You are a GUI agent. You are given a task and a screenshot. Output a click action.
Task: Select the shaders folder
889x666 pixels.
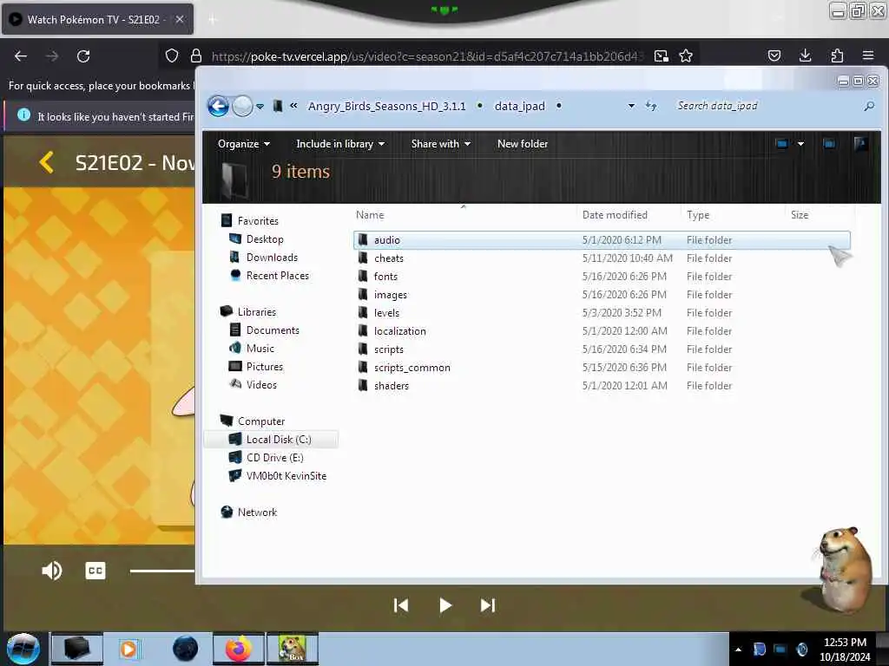(602, 386)
